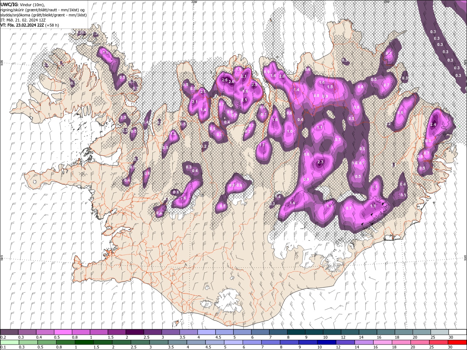The image size is (467, 350).
Task: Click the '20W' longitude label on the top edge
Action: 194,2
